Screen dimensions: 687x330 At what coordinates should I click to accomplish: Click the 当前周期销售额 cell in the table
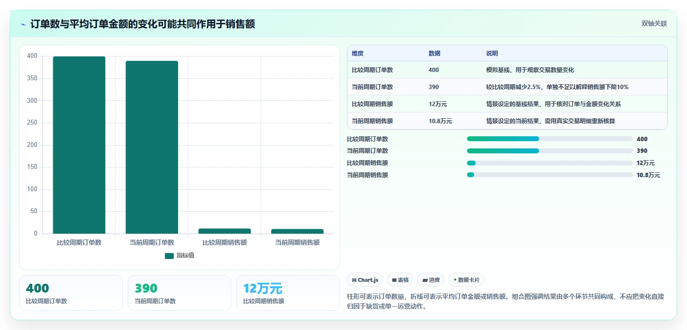[372, 121]
